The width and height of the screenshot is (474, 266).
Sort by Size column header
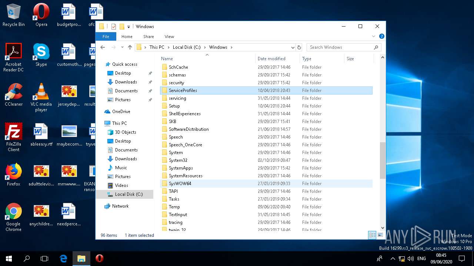pos(359,58)
